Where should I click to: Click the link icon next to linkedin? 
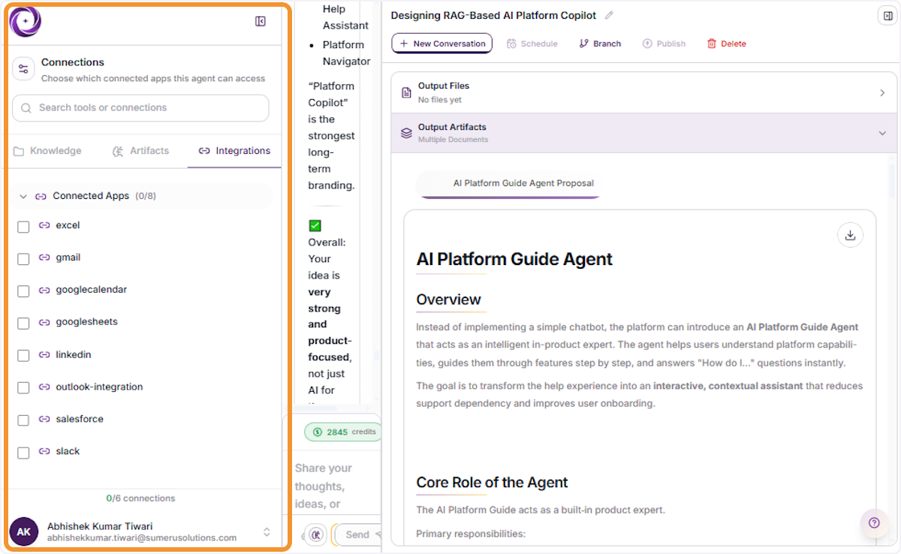(44, 354)
